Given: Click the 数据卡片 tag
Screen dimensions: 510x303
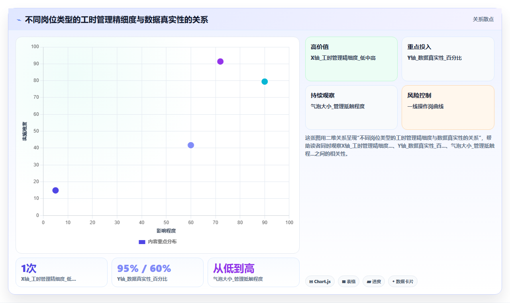Looking at the screenshot, I should click(402, 281).
